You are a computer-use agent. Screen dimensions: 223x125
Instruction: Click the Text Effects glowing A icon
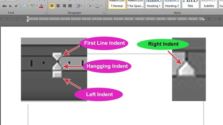[24, 6]
